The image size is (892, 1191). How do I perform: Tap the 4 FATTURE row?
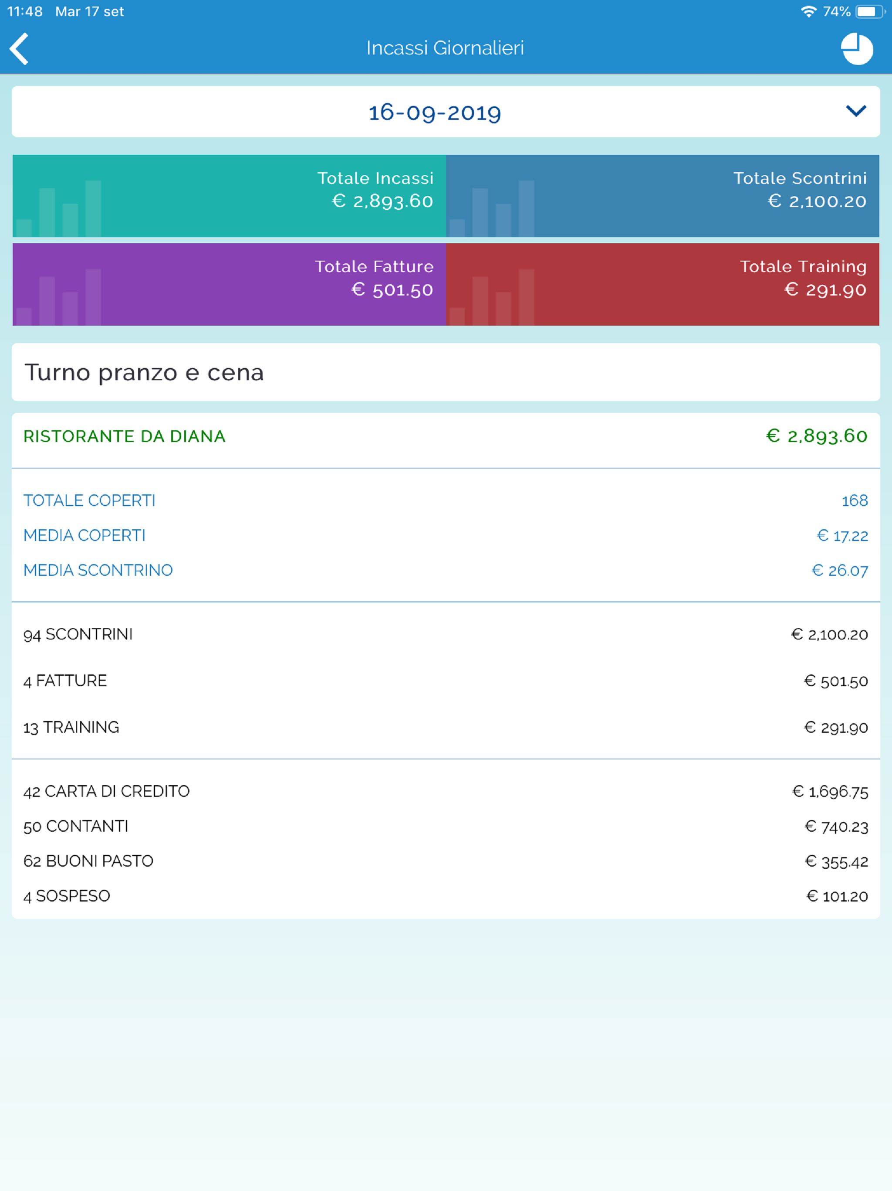point(446,681)
